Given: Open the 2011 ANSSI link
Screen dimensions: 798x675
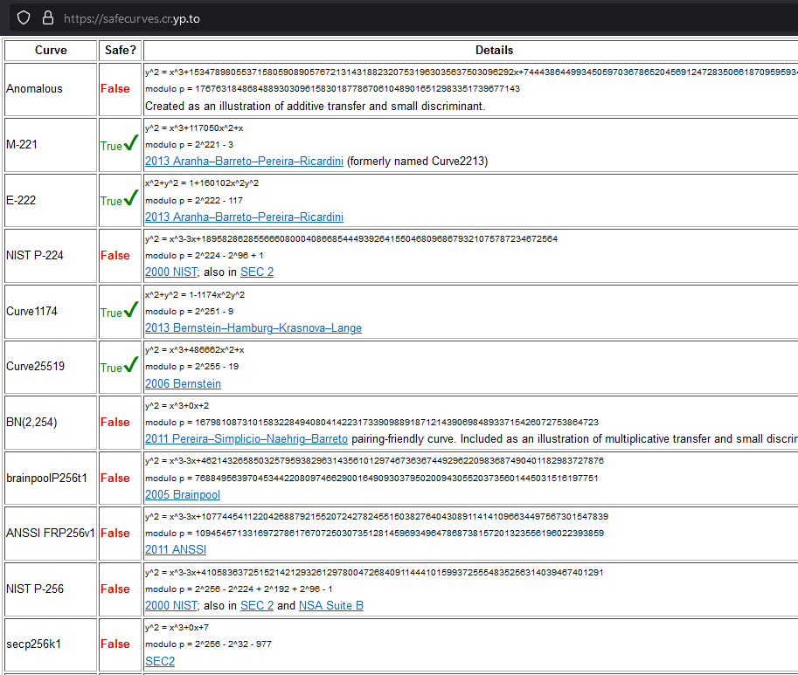Looking at the screenshot, I should [176, 549].
